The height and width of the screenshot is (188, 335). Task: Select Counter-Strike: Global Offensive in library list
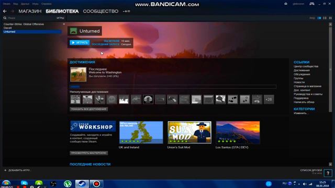pyautogui.click(x=24, y=24)
